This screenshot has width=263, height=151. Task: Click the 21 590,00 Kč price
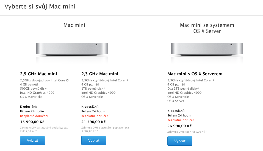[93, 122]
